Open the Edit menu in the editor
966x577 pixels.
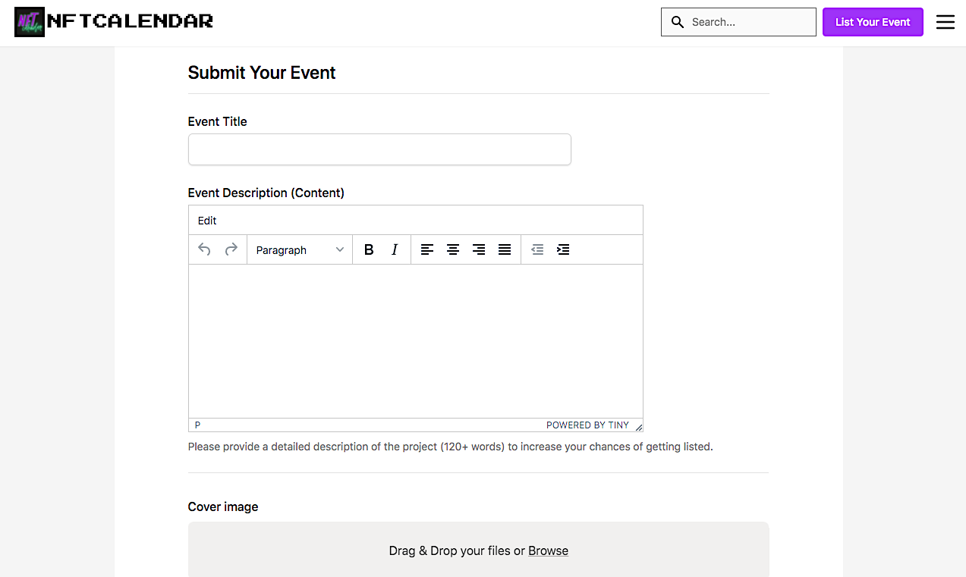206,220
